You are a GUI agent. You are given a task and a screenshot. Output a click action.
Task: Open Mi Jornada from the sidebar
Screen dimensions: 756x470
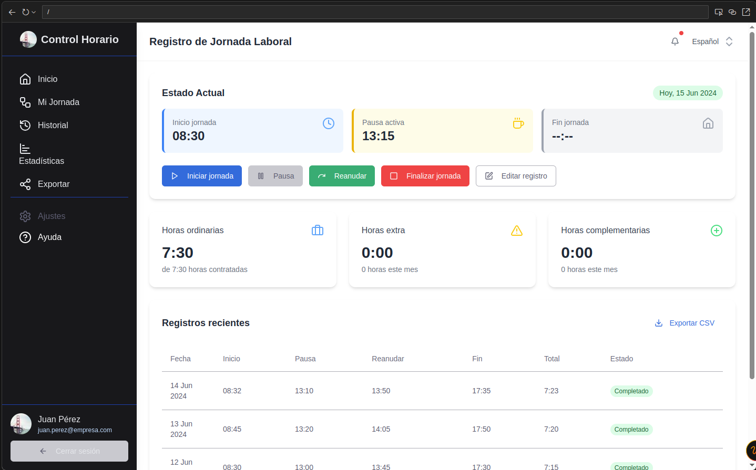(x=58, y=102)
